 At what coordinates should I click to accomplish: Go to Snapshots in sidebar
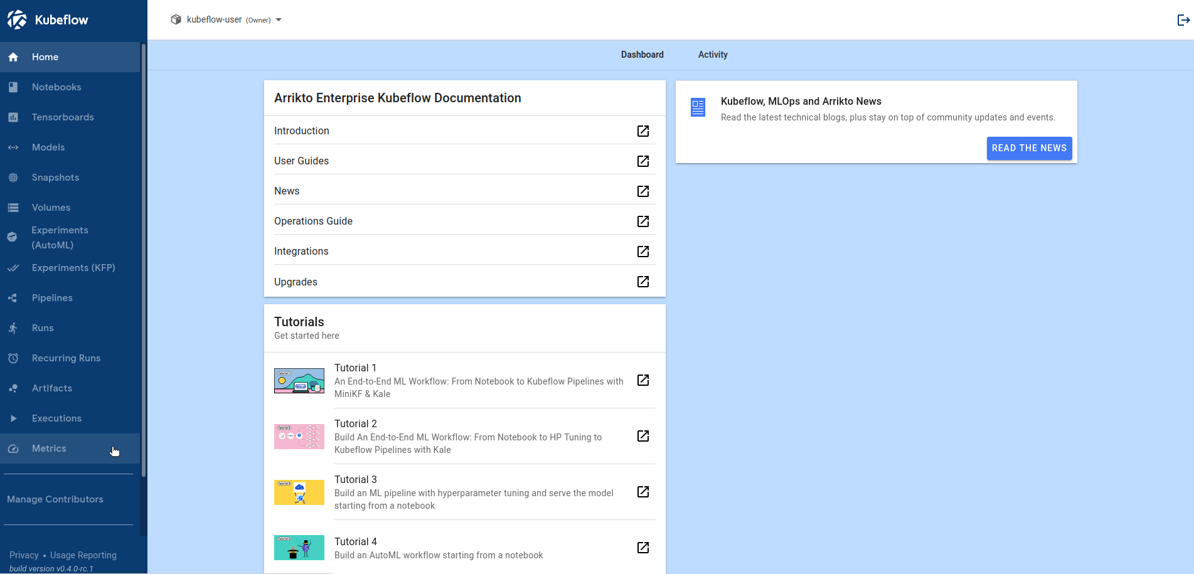point(70,178)
